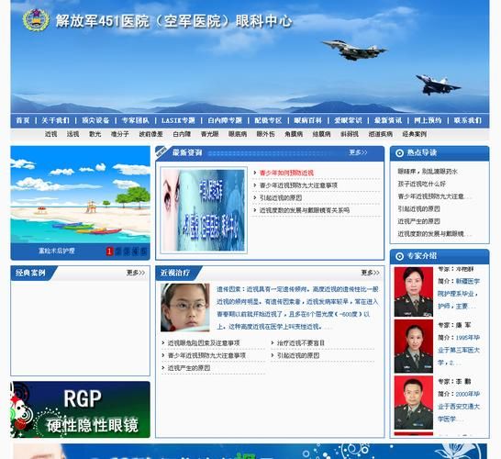This screenshot has height=459, width=501.
Task: Click the NEWS ribbon icon beside 最新资讯
Action: pos(161,151)
